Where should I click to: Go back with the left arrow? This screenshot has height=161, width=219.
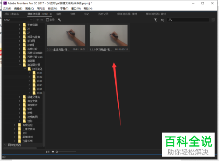(x=38, y=20)
